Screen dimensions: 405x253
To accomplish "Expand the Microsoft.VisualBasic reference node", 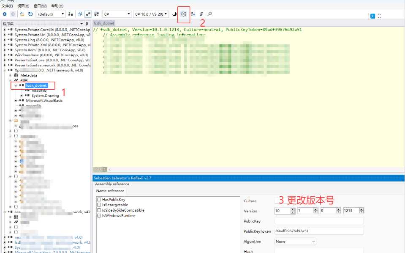I will click(x=16, y=101).
